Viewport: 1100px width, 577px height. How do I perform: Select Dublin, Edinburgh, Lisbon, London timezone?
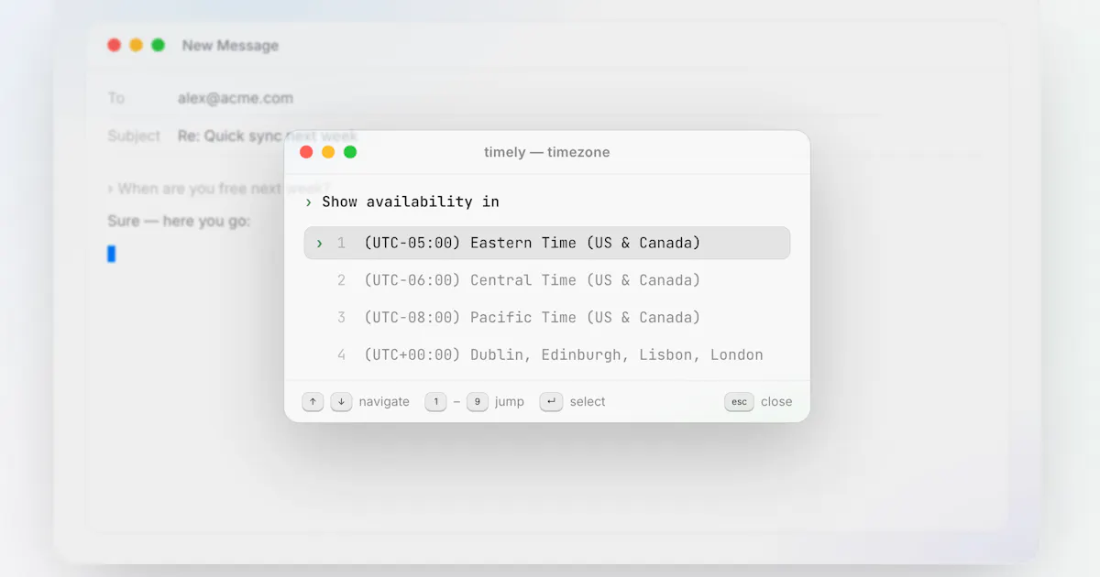point(546,355)
